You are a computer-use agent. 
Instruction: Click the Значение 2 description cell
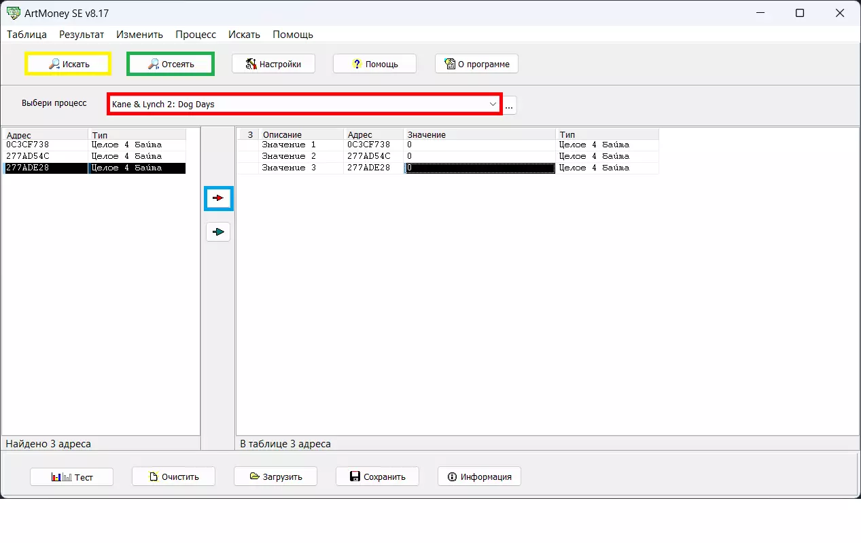coord(301,156)
